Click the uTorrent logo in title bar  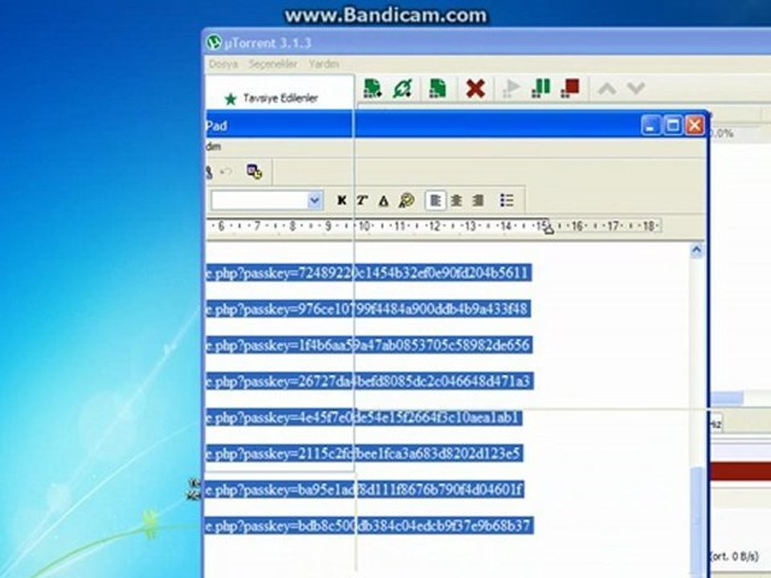pos(214,43)
